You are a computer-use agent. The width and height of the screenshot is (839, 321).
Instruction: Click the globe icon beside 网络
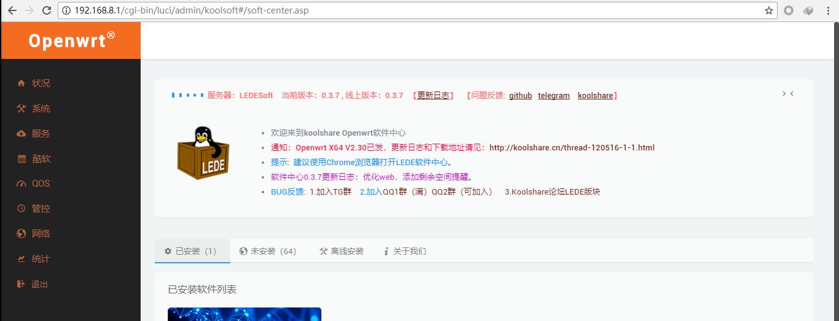coord(21,234)
